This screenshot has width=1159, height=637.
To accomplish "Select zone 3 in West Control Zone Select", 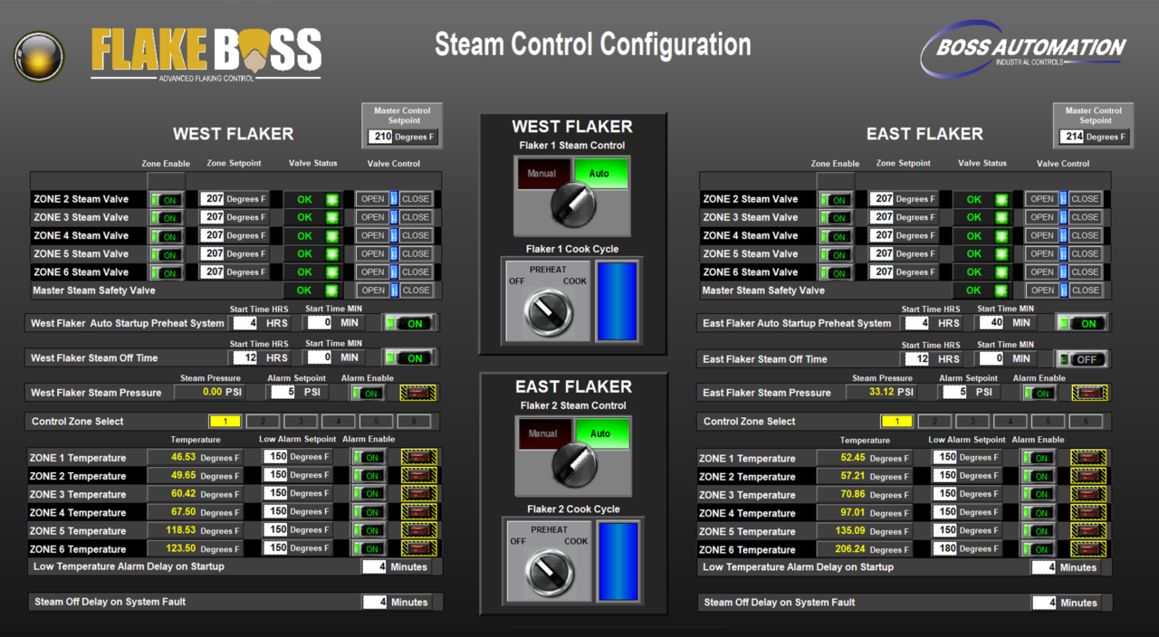I will tap(301, 421).
